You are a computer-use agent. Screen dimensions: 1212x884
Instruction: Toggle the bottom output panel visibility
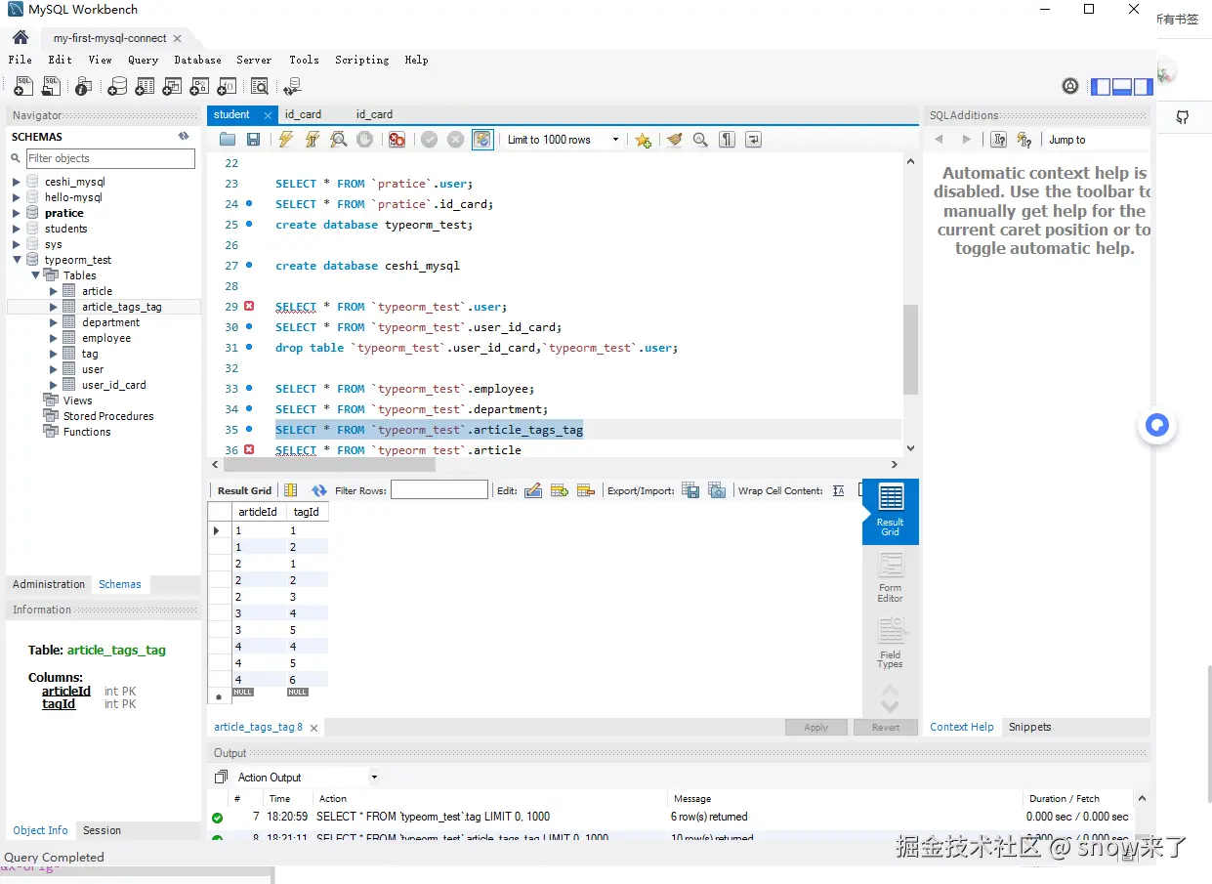click(1122, 86)
